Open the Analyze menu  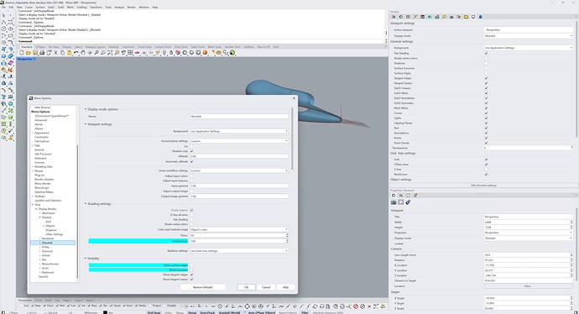point(119,7)
